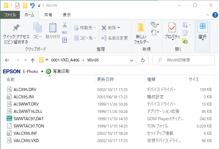Select file ALSWWT.DRV

coord(26,104)
